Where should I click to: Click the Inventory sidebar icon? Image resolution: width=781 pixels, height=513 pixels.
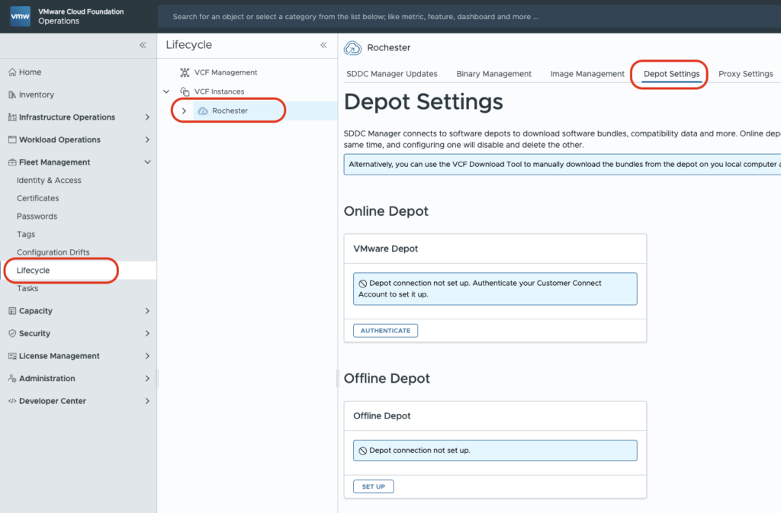12,95
